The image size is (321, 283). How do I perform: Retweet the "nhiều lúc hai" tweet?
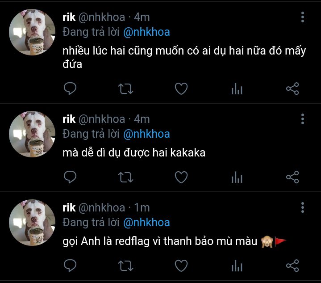(x=125, y=89)
